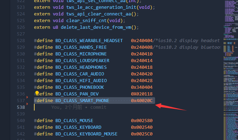
Task: Click the value 0X020118
Action: click(x=142, y=94)
